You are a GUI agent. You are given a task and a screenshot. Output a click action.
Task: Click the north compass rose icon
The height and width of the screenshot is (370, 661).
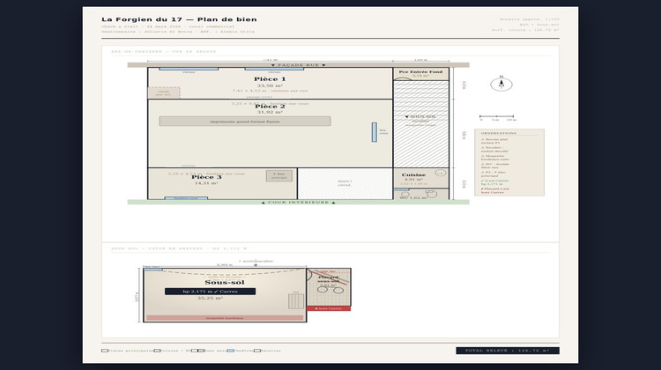coord(501,85)
